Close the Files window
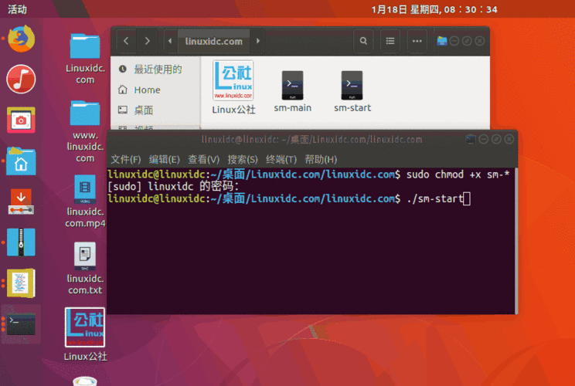Screen dimensions: 575x386 coord(480,41)
